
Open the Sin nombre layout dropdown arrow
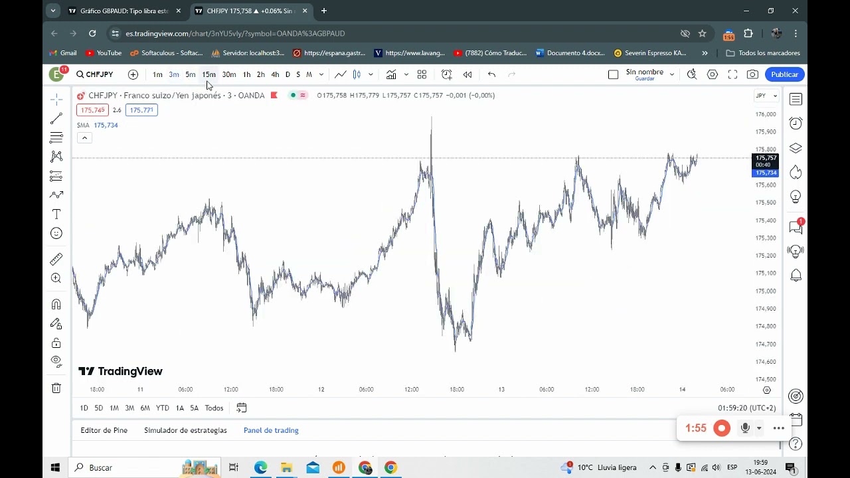click(x=672, y=74)
